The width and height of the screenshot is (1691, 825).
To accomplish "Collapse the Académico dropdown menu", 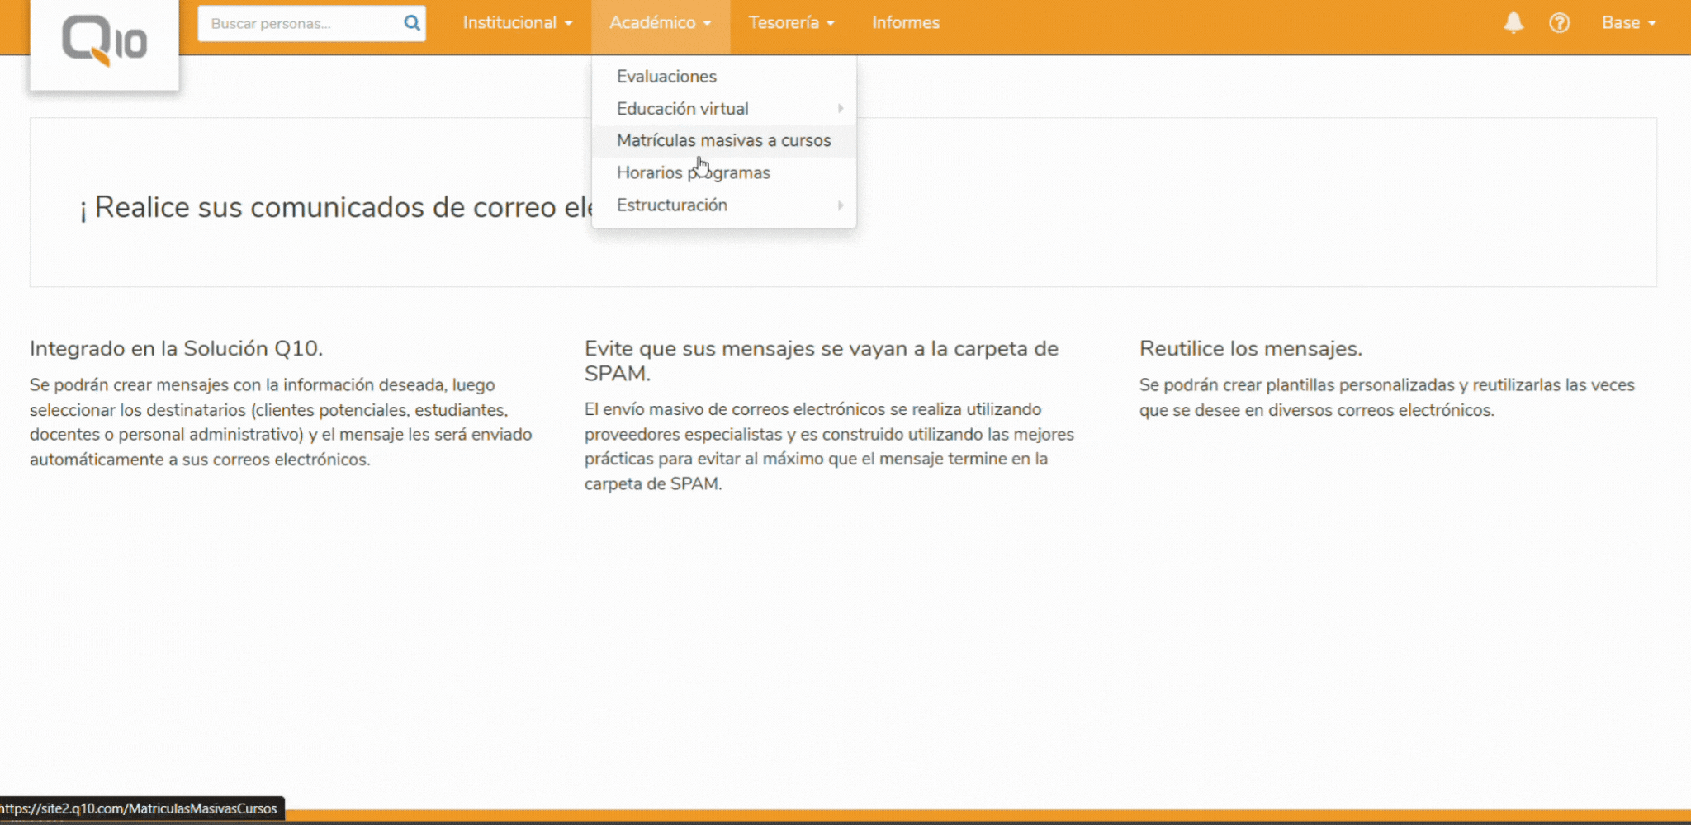I will pyautogui.click(x=661, y=23).
